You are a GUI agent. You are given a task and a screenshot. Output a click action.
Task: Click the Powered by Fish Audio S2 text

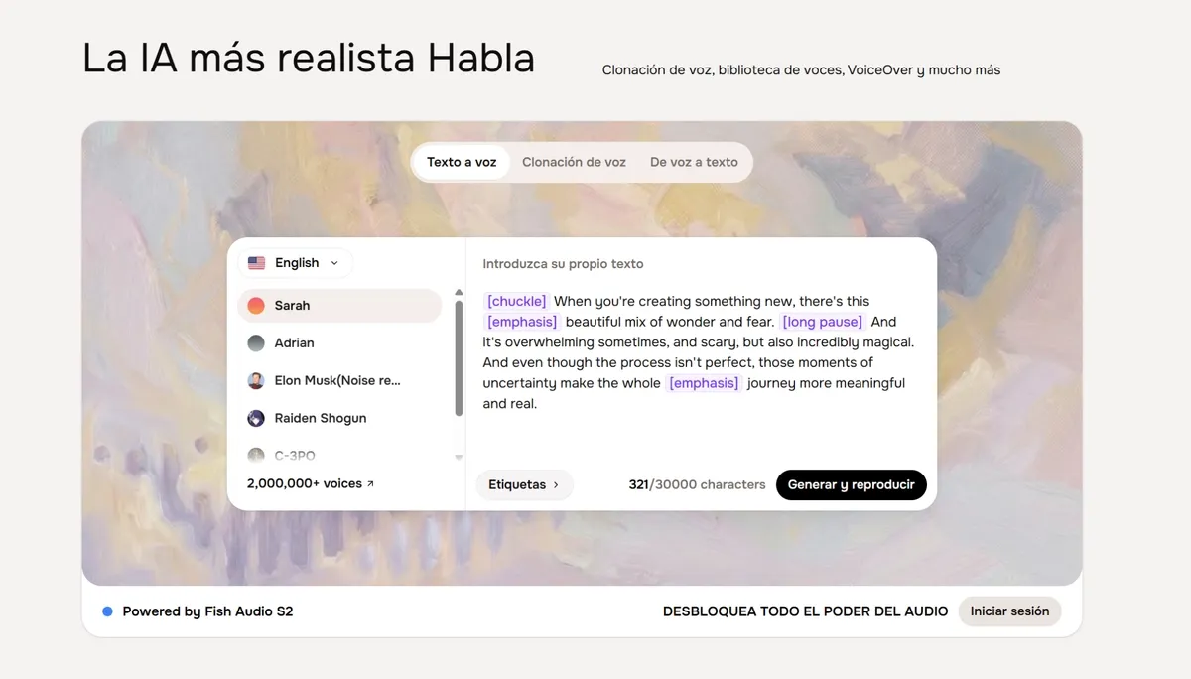[x=207, y=611]
